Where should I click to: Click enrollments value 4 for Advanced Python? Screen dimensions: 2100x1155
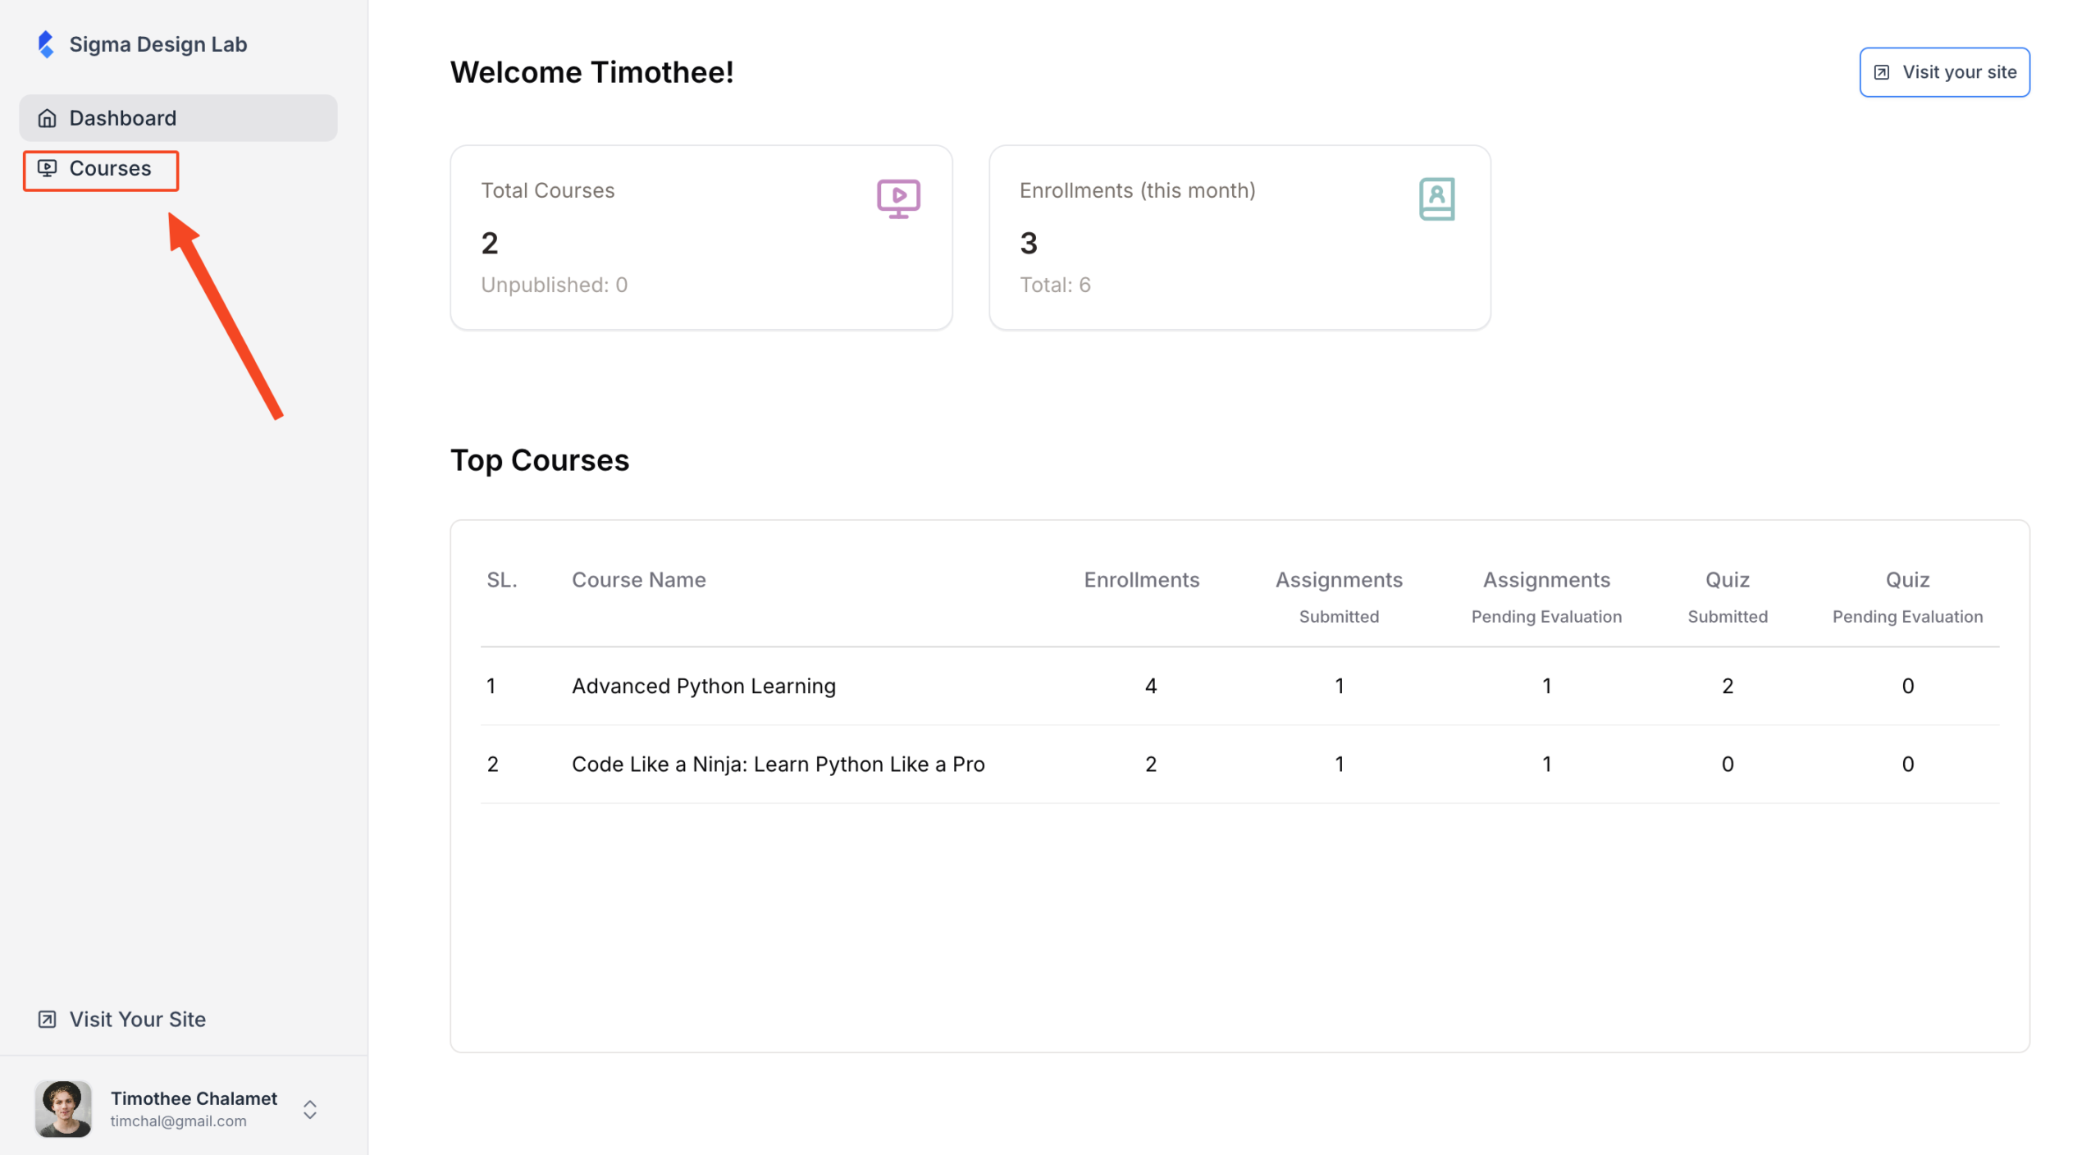pyautogui.click(x=1150, y=686)
